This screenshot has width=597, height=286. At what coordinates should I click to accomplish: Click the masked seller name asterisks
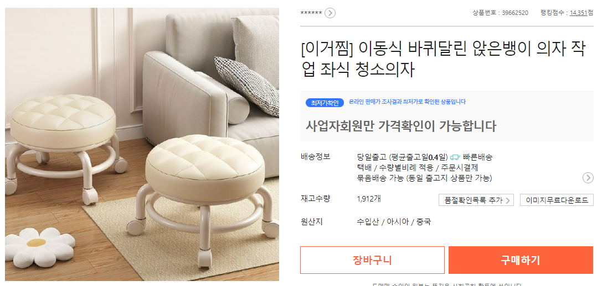click(x=311, y=13)
